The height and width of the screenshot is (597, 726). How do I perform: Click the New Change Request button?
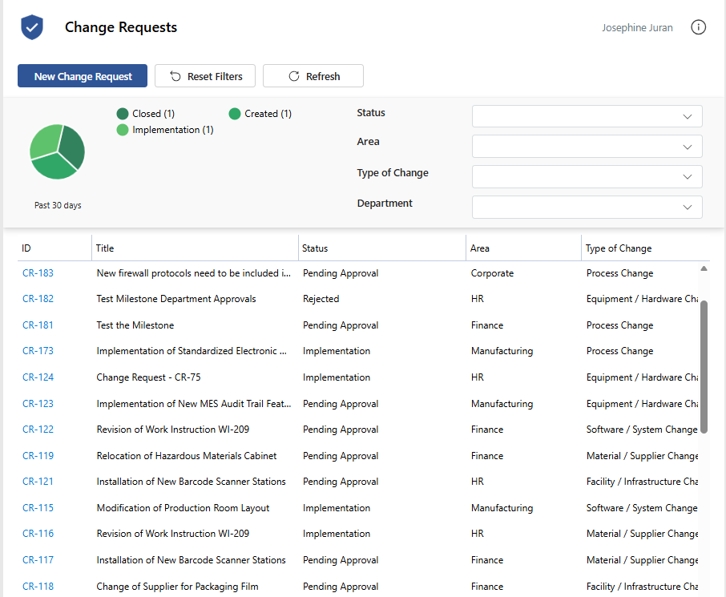pos(83,76)
